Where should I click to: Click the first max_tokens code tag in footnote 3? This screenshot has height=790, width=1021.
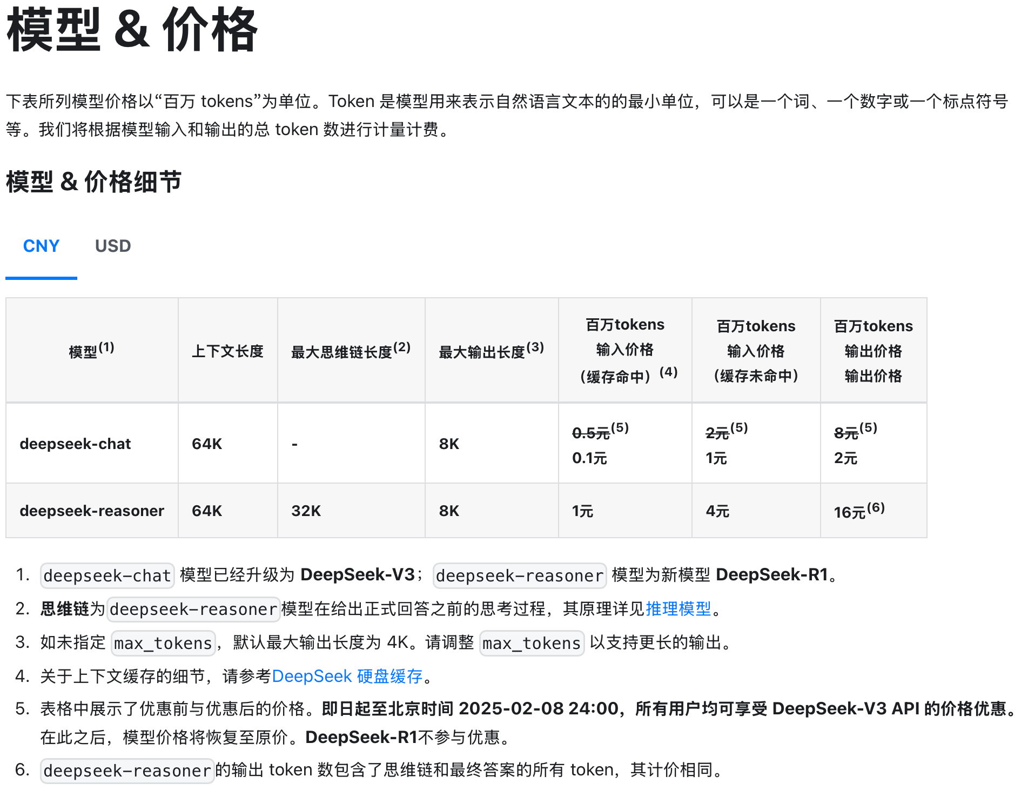click(x=163, y=643)
